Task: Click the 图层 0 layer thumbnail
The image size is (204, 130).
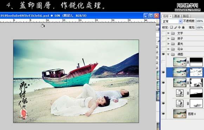Action: (180, 114)
